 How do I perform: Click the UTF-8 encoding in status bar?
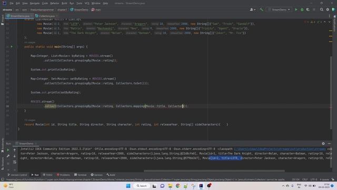coord(314,179)
